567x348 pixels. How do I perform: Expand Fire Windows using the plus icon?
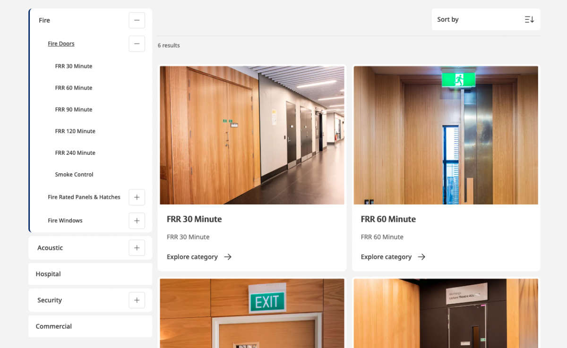[137, 221]
